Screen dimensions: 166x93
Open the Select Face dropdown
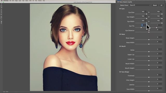(x=140, y=5)
